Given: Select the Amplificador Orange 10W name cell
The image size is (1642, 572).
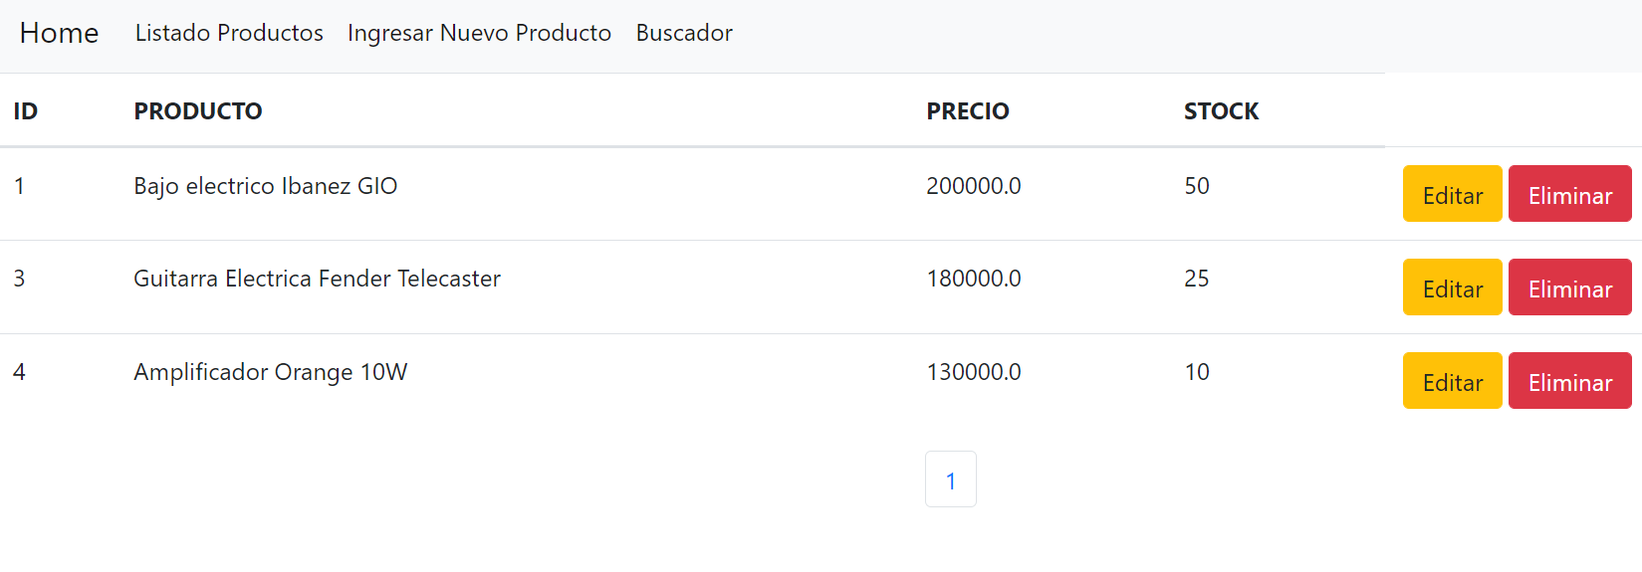Looking at the screenshot, I should (x=271, y=372).
